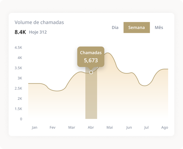Select the Jul axis label
The image size is (183, 149).
[x=146, y=127]
